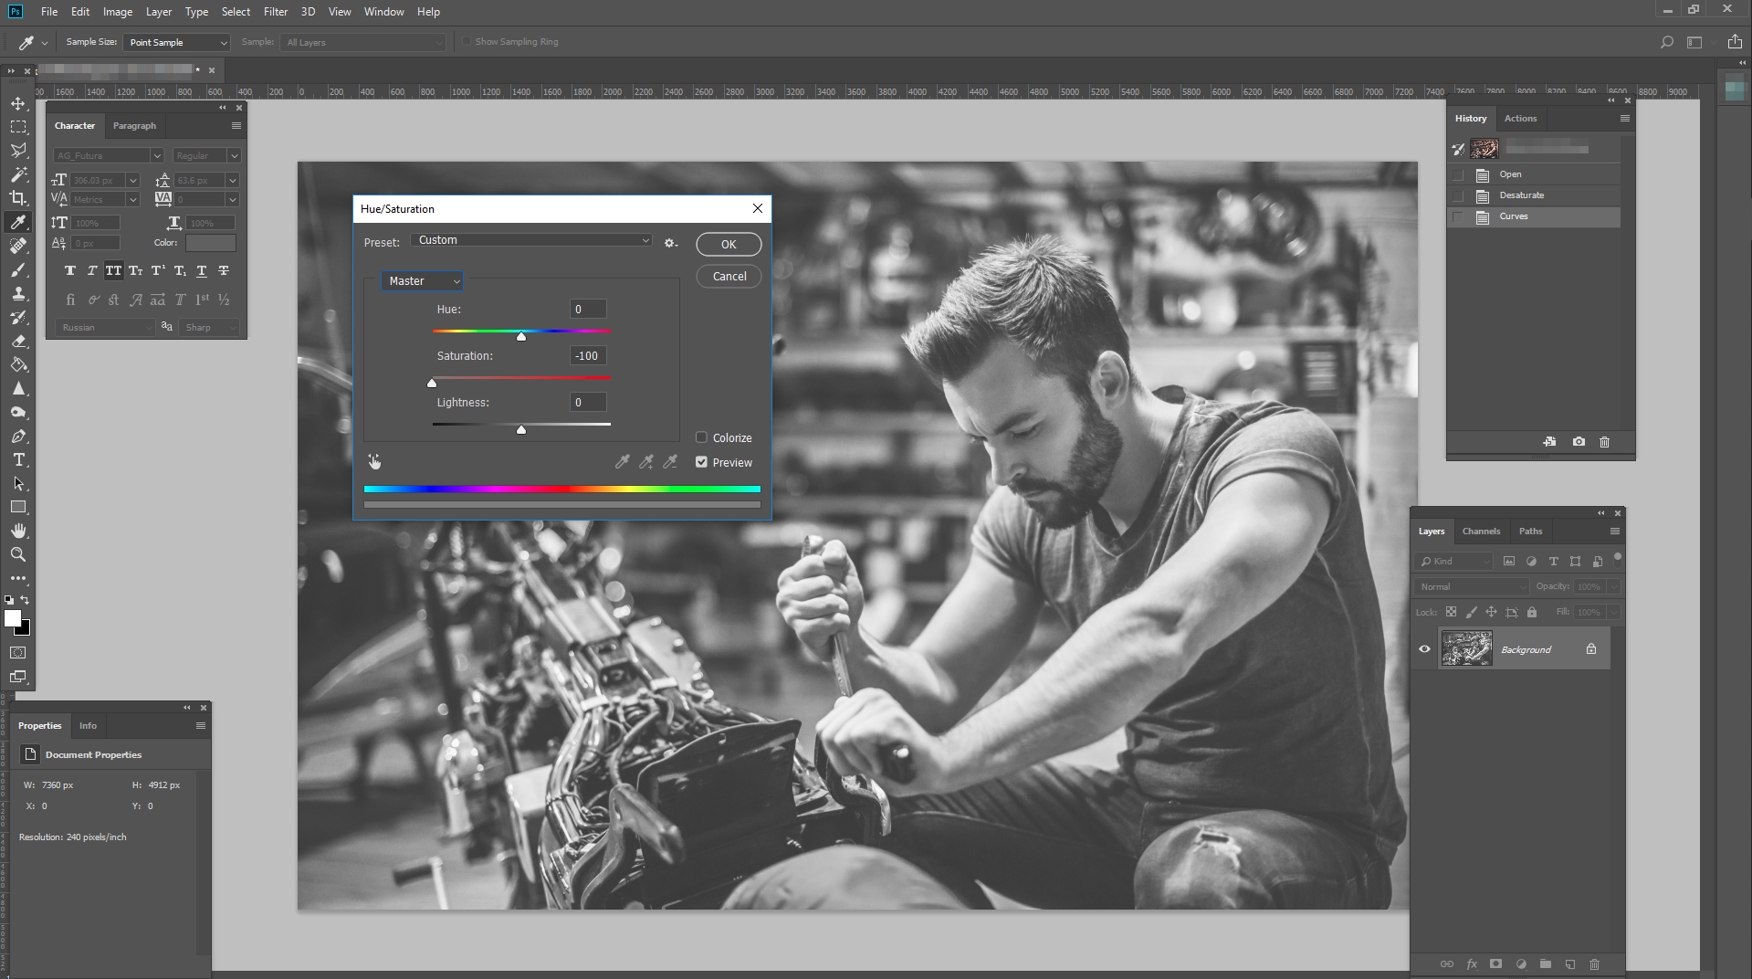This screenshot has width=1752, height=979.
Task: Switch to the Channels tab
Action: (x=1481, y=531)
